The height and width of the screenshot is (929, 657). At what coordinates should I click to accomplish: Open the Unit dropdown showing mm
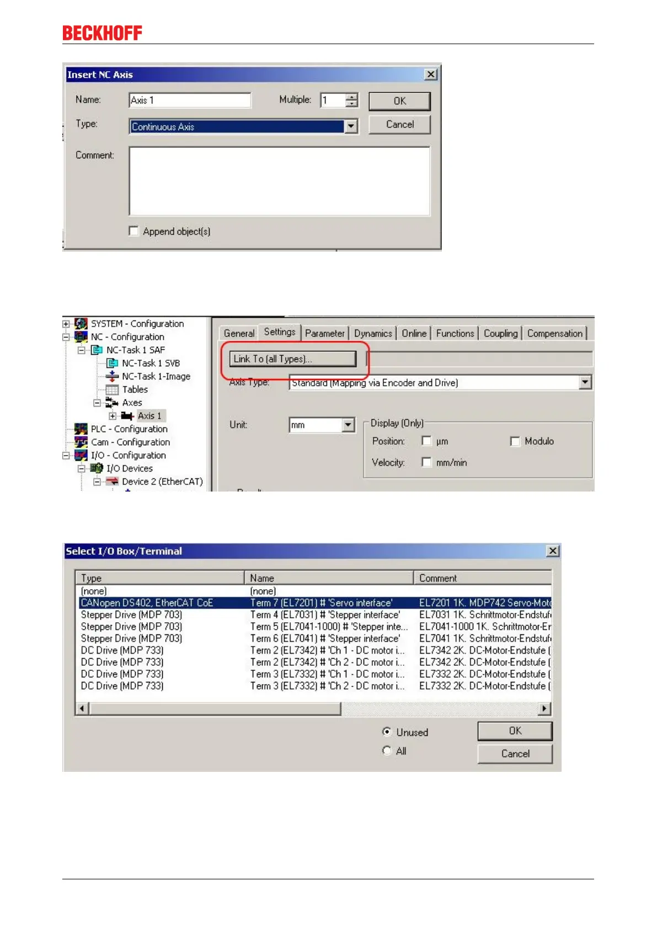click(348, 425)
